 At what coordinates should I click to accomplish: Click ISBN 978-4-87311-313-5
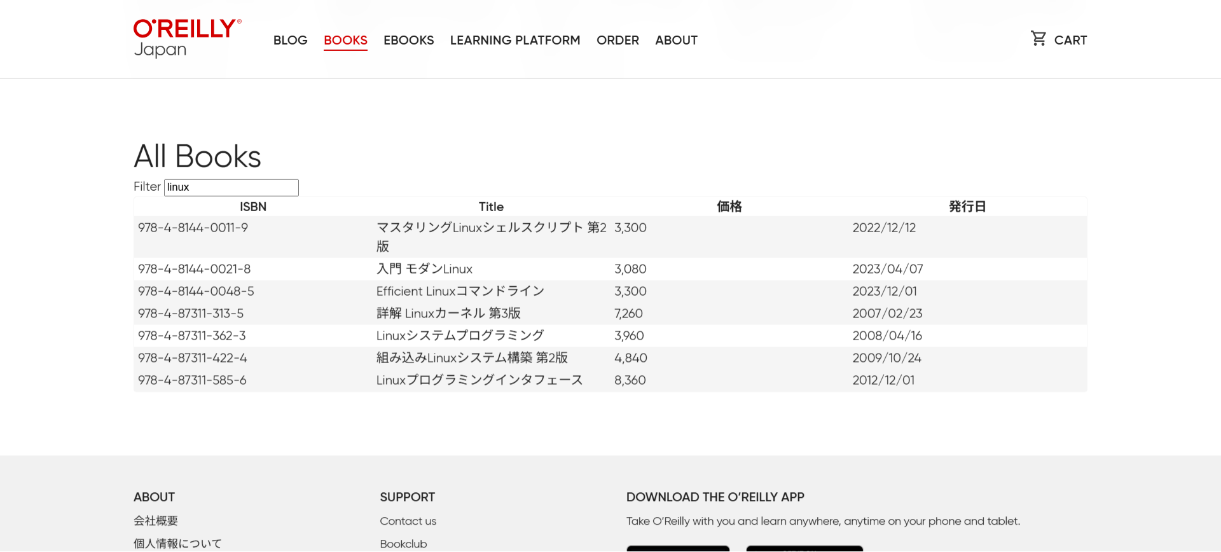191,314
